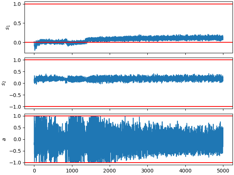The width and height of the screenshot is (234, 175).
Task: Click the red 1.0 line in action plot
Action: 128,116
